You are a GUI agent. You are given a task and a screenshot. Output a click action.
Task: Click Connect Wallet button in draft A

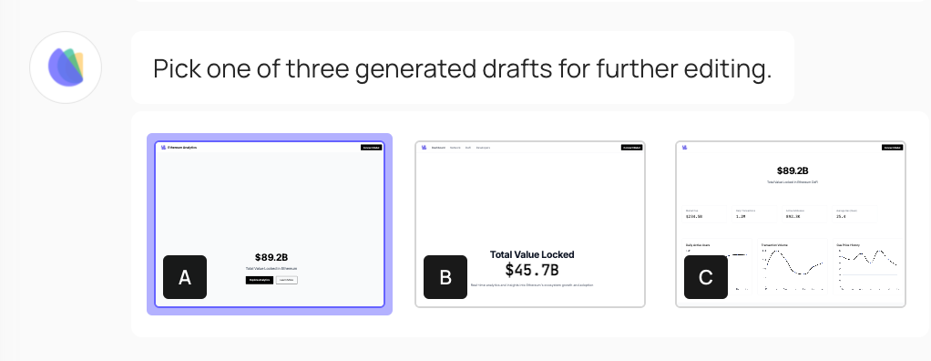coord(371,148)
